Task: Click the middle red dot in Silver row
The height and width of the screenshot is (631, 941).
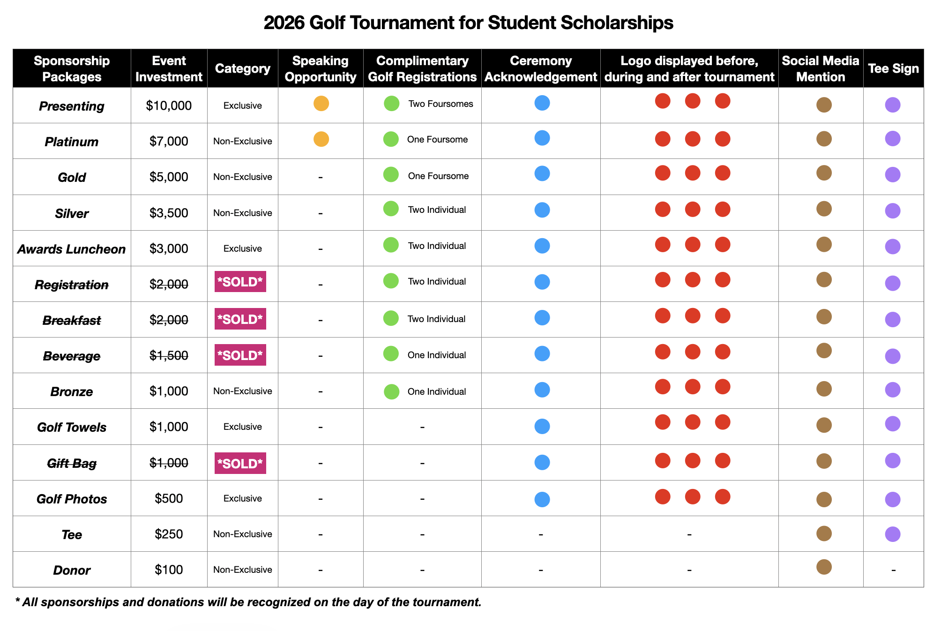Action: 692,209
